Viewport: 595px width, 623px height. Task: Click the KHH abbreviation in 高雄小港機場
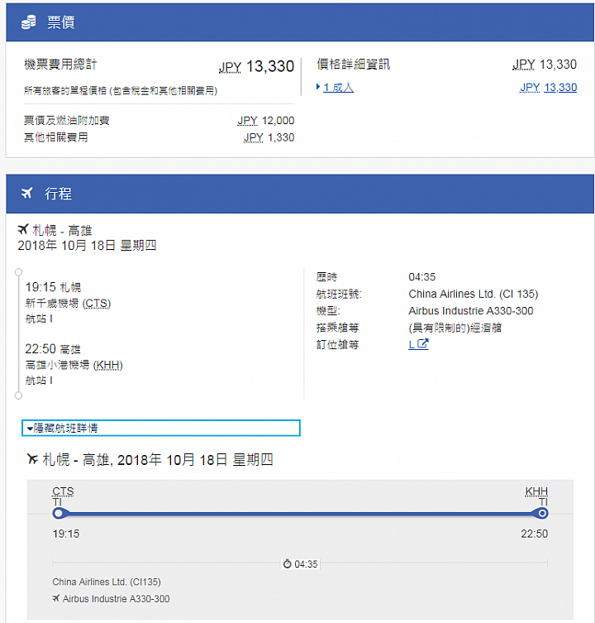pyautogui.click(x=108, y=365)
